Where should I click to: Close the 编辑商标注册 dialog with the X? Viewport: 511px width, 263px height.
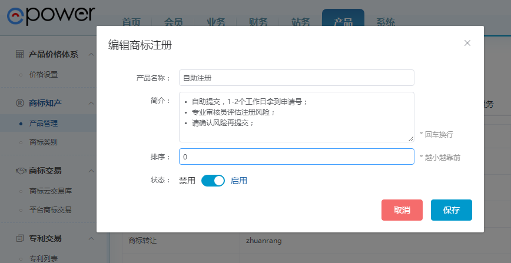(x=467, y=43)
